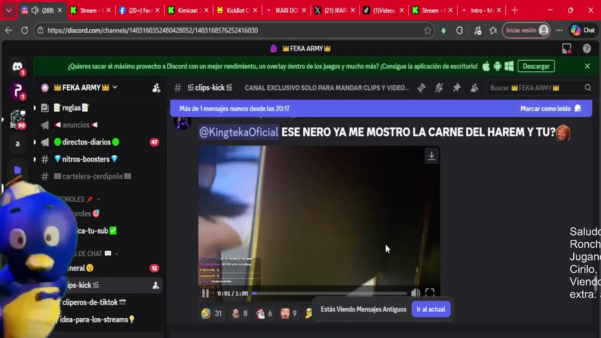
Task: Switch to the Intro browser tab
Action: coord(481,10)
